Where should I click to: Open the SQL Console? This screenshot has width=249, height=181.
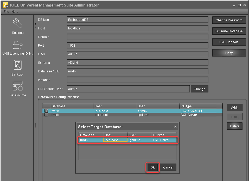[x=229, y=42]
